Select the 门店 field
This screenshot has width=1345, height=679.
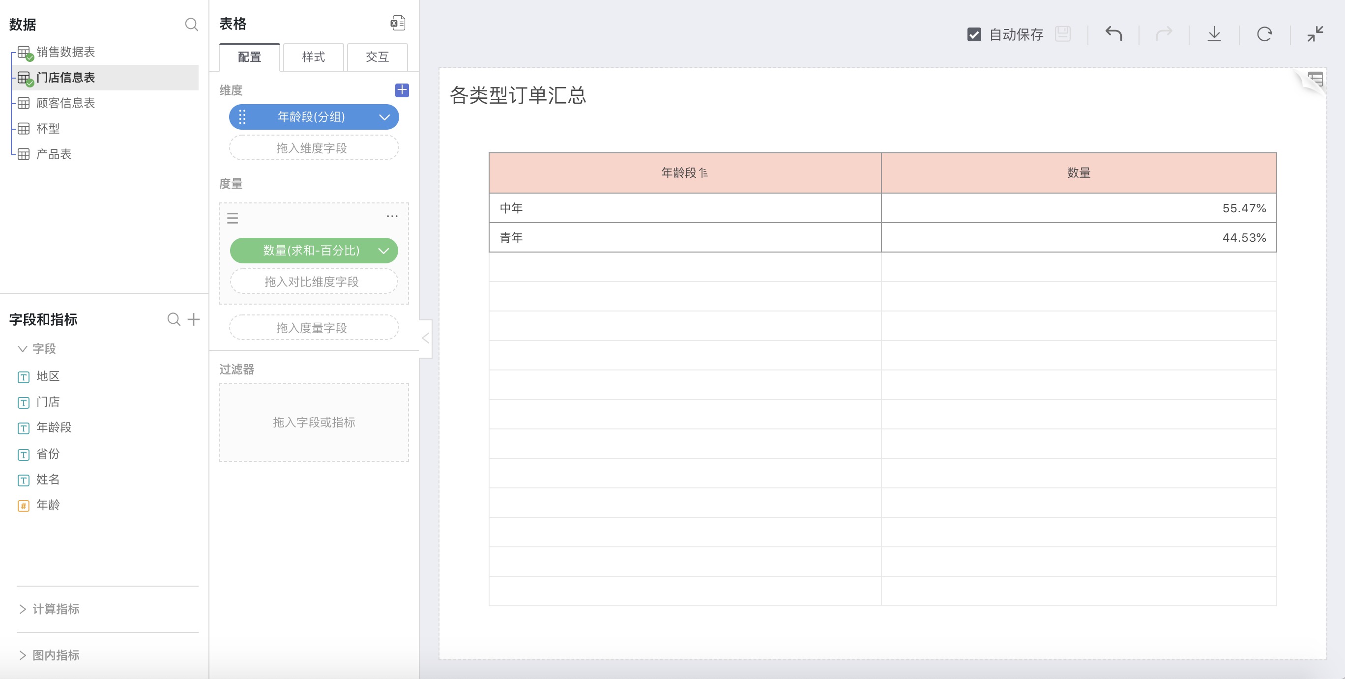coord(48,402)
